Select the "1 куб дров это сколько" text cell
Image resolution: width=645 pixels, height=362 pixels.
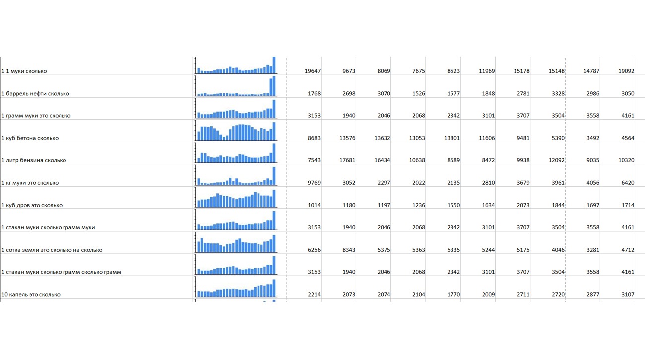32,205
